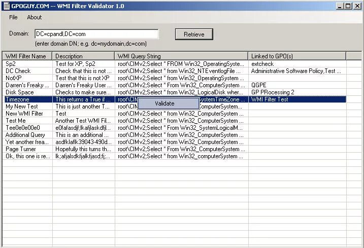Open the About menu
The image size is (364, 248).
point(35,17)
